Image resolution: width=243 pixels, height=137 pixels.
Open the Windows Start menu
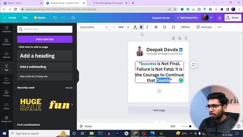tap(4, 134)
